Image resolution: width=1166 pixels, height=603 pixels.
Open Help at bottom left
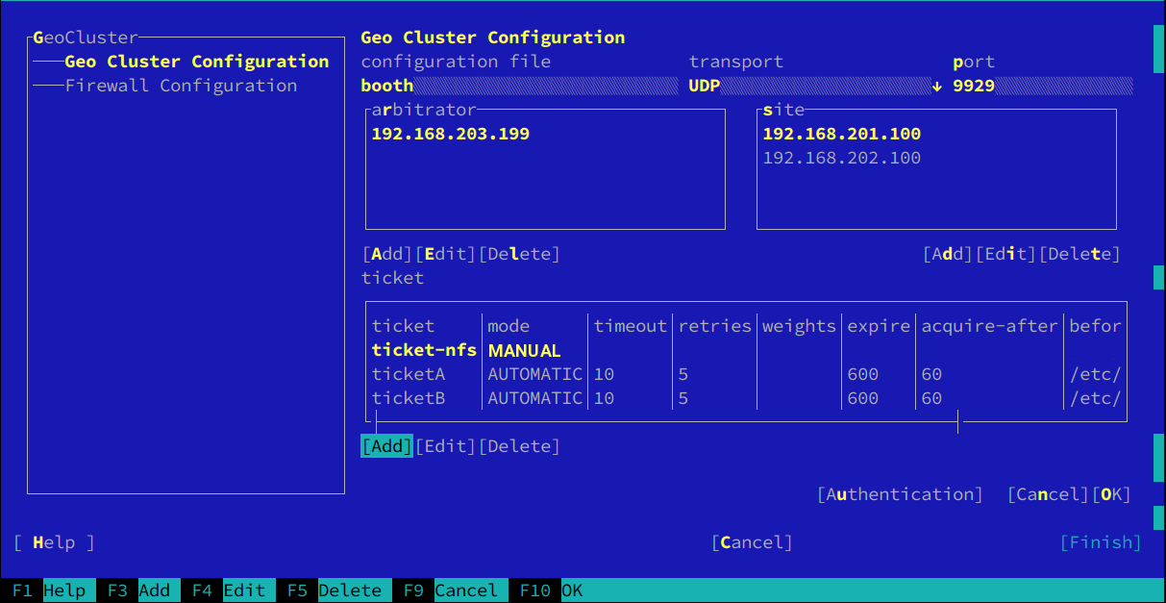(x=54, y=542)
